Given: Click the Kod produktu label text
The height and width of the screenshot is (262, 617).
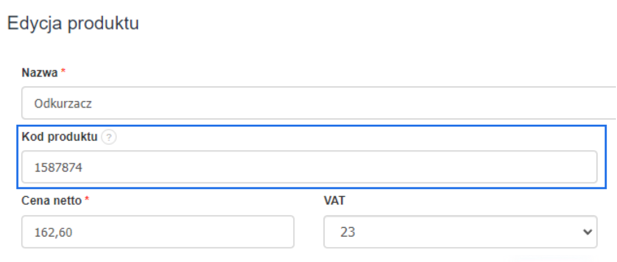Looking at the screenshot, I should pos(60,137).
